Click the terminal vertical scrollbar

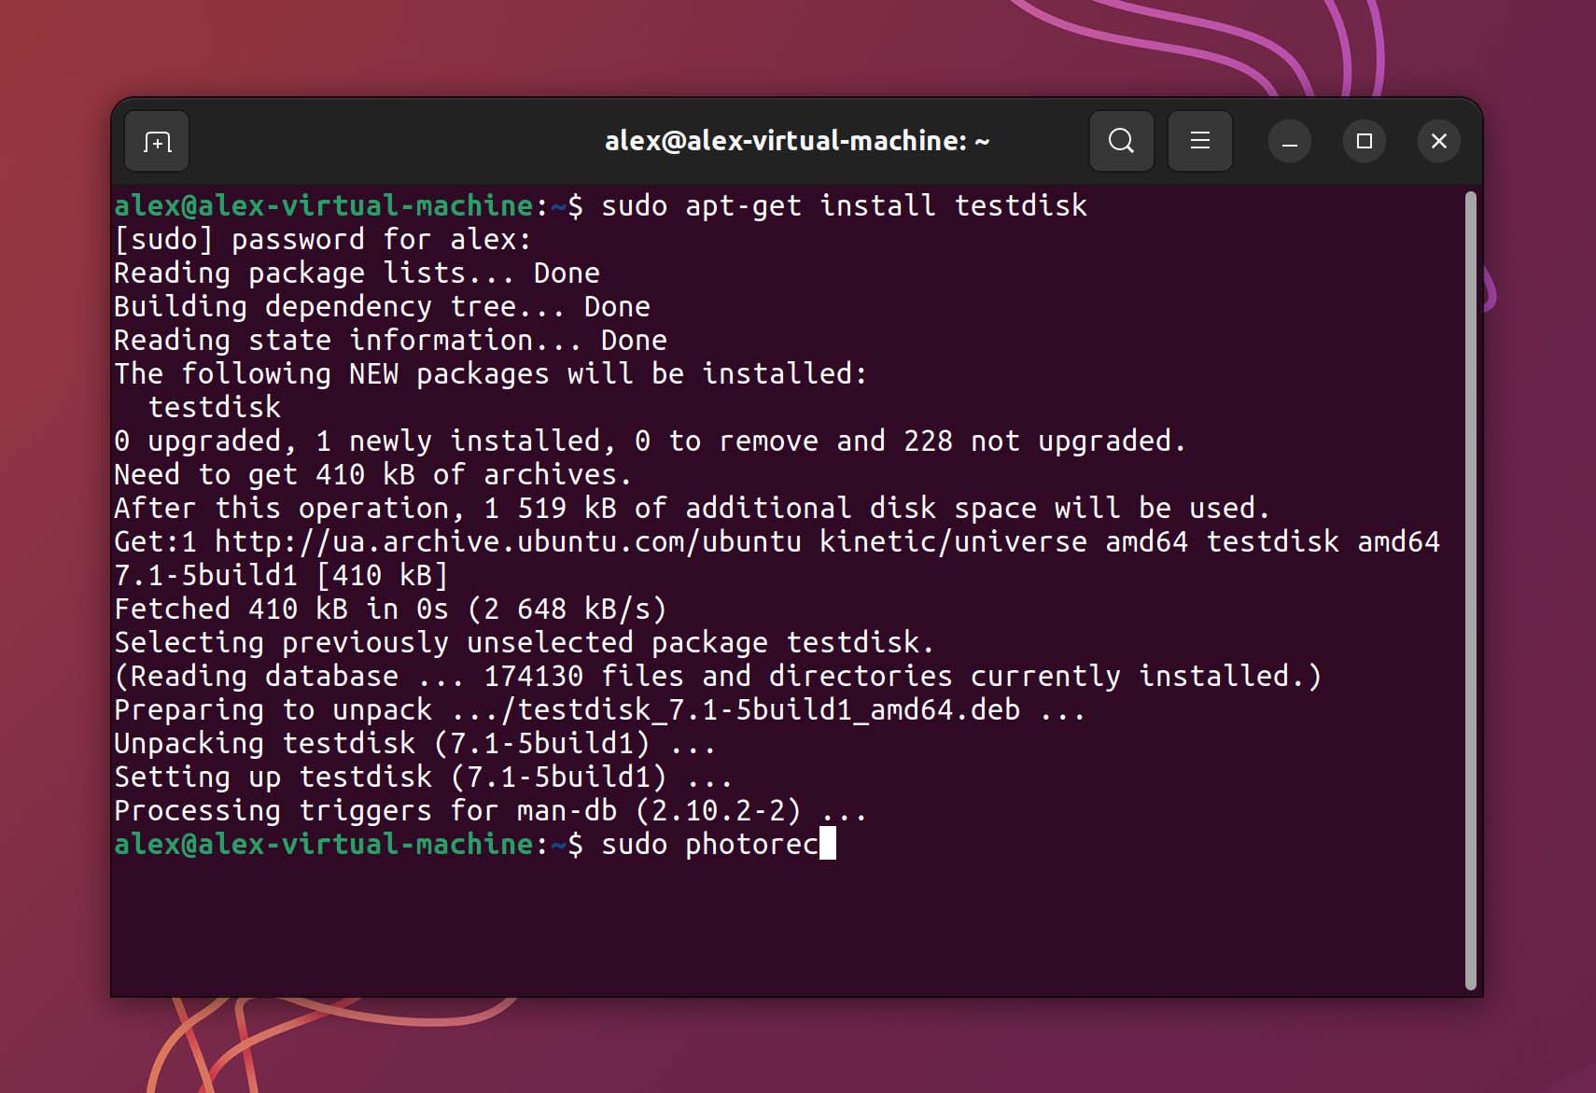click(1470, 590)
